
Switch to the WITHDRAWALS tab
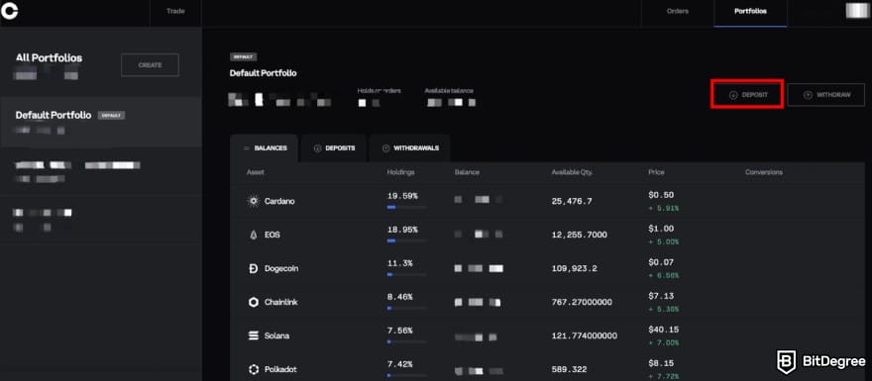[x=410, y=148]
